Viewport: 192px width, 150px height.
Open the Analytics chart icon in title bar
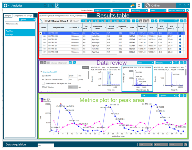tap(58, 5)
